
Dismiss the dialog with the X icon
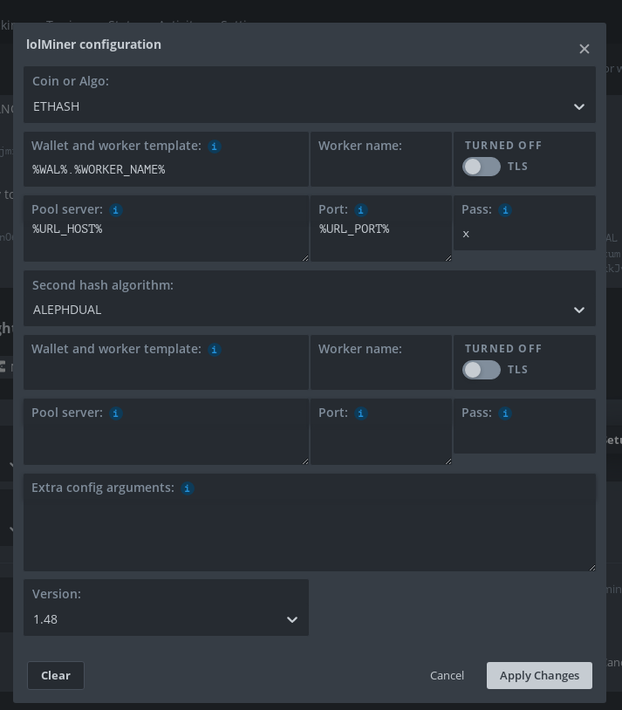(584, 49)
